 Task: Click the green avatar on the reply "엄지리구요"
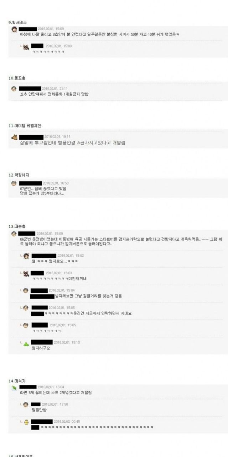[26, 343]
